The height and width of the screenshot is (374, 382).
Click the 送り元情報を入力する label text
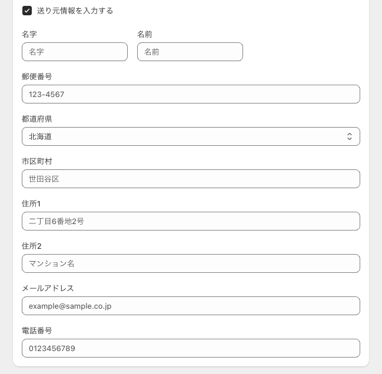pos(75,11)
